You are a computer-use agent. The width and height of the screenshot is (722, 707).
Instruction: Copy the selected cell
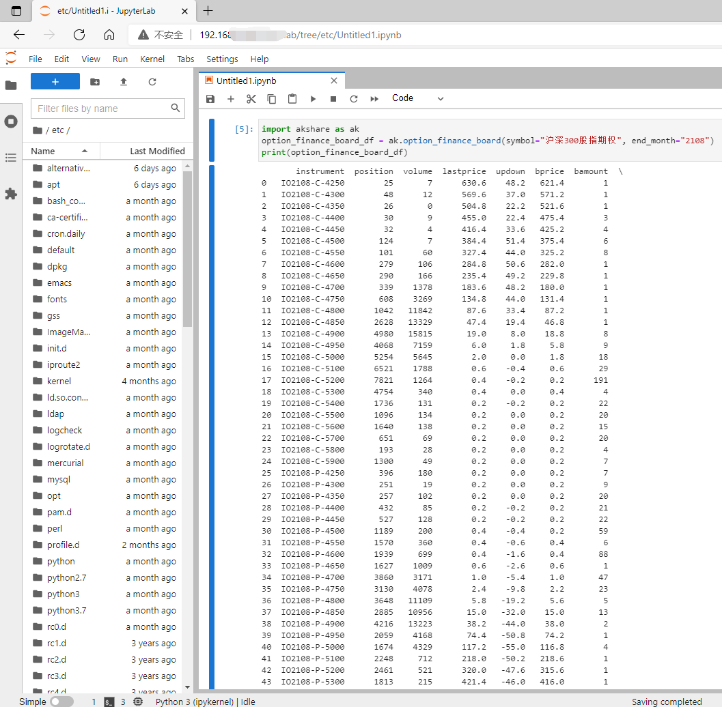tap(272, 99)
